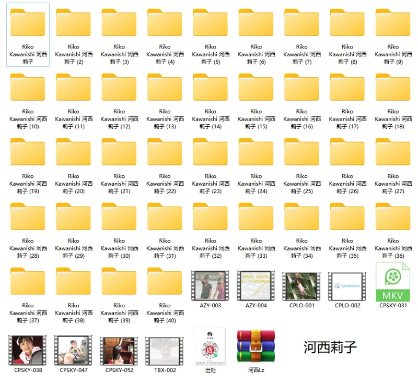Screen dimensions: 418x384
Task: Open folder Riko Kawanishi (5)
Action: click(210, 23)
